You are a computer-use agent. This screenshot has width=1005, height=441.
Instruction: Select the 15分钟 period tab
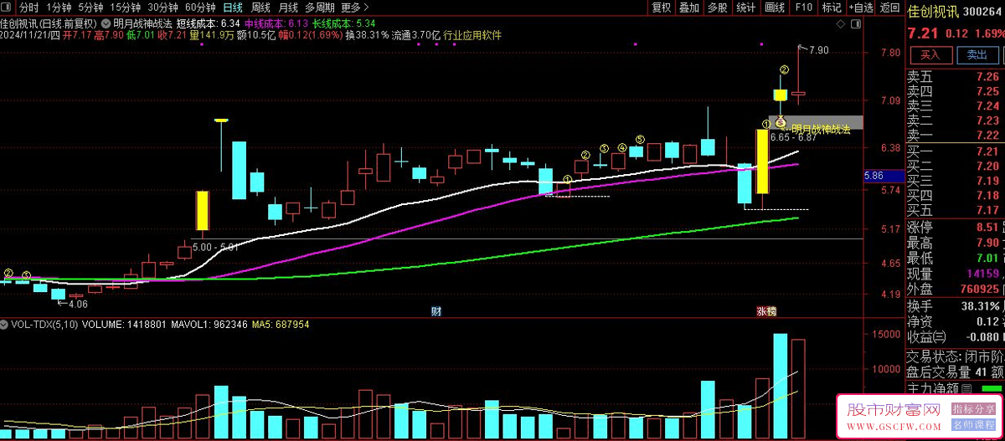pos(126,8)
